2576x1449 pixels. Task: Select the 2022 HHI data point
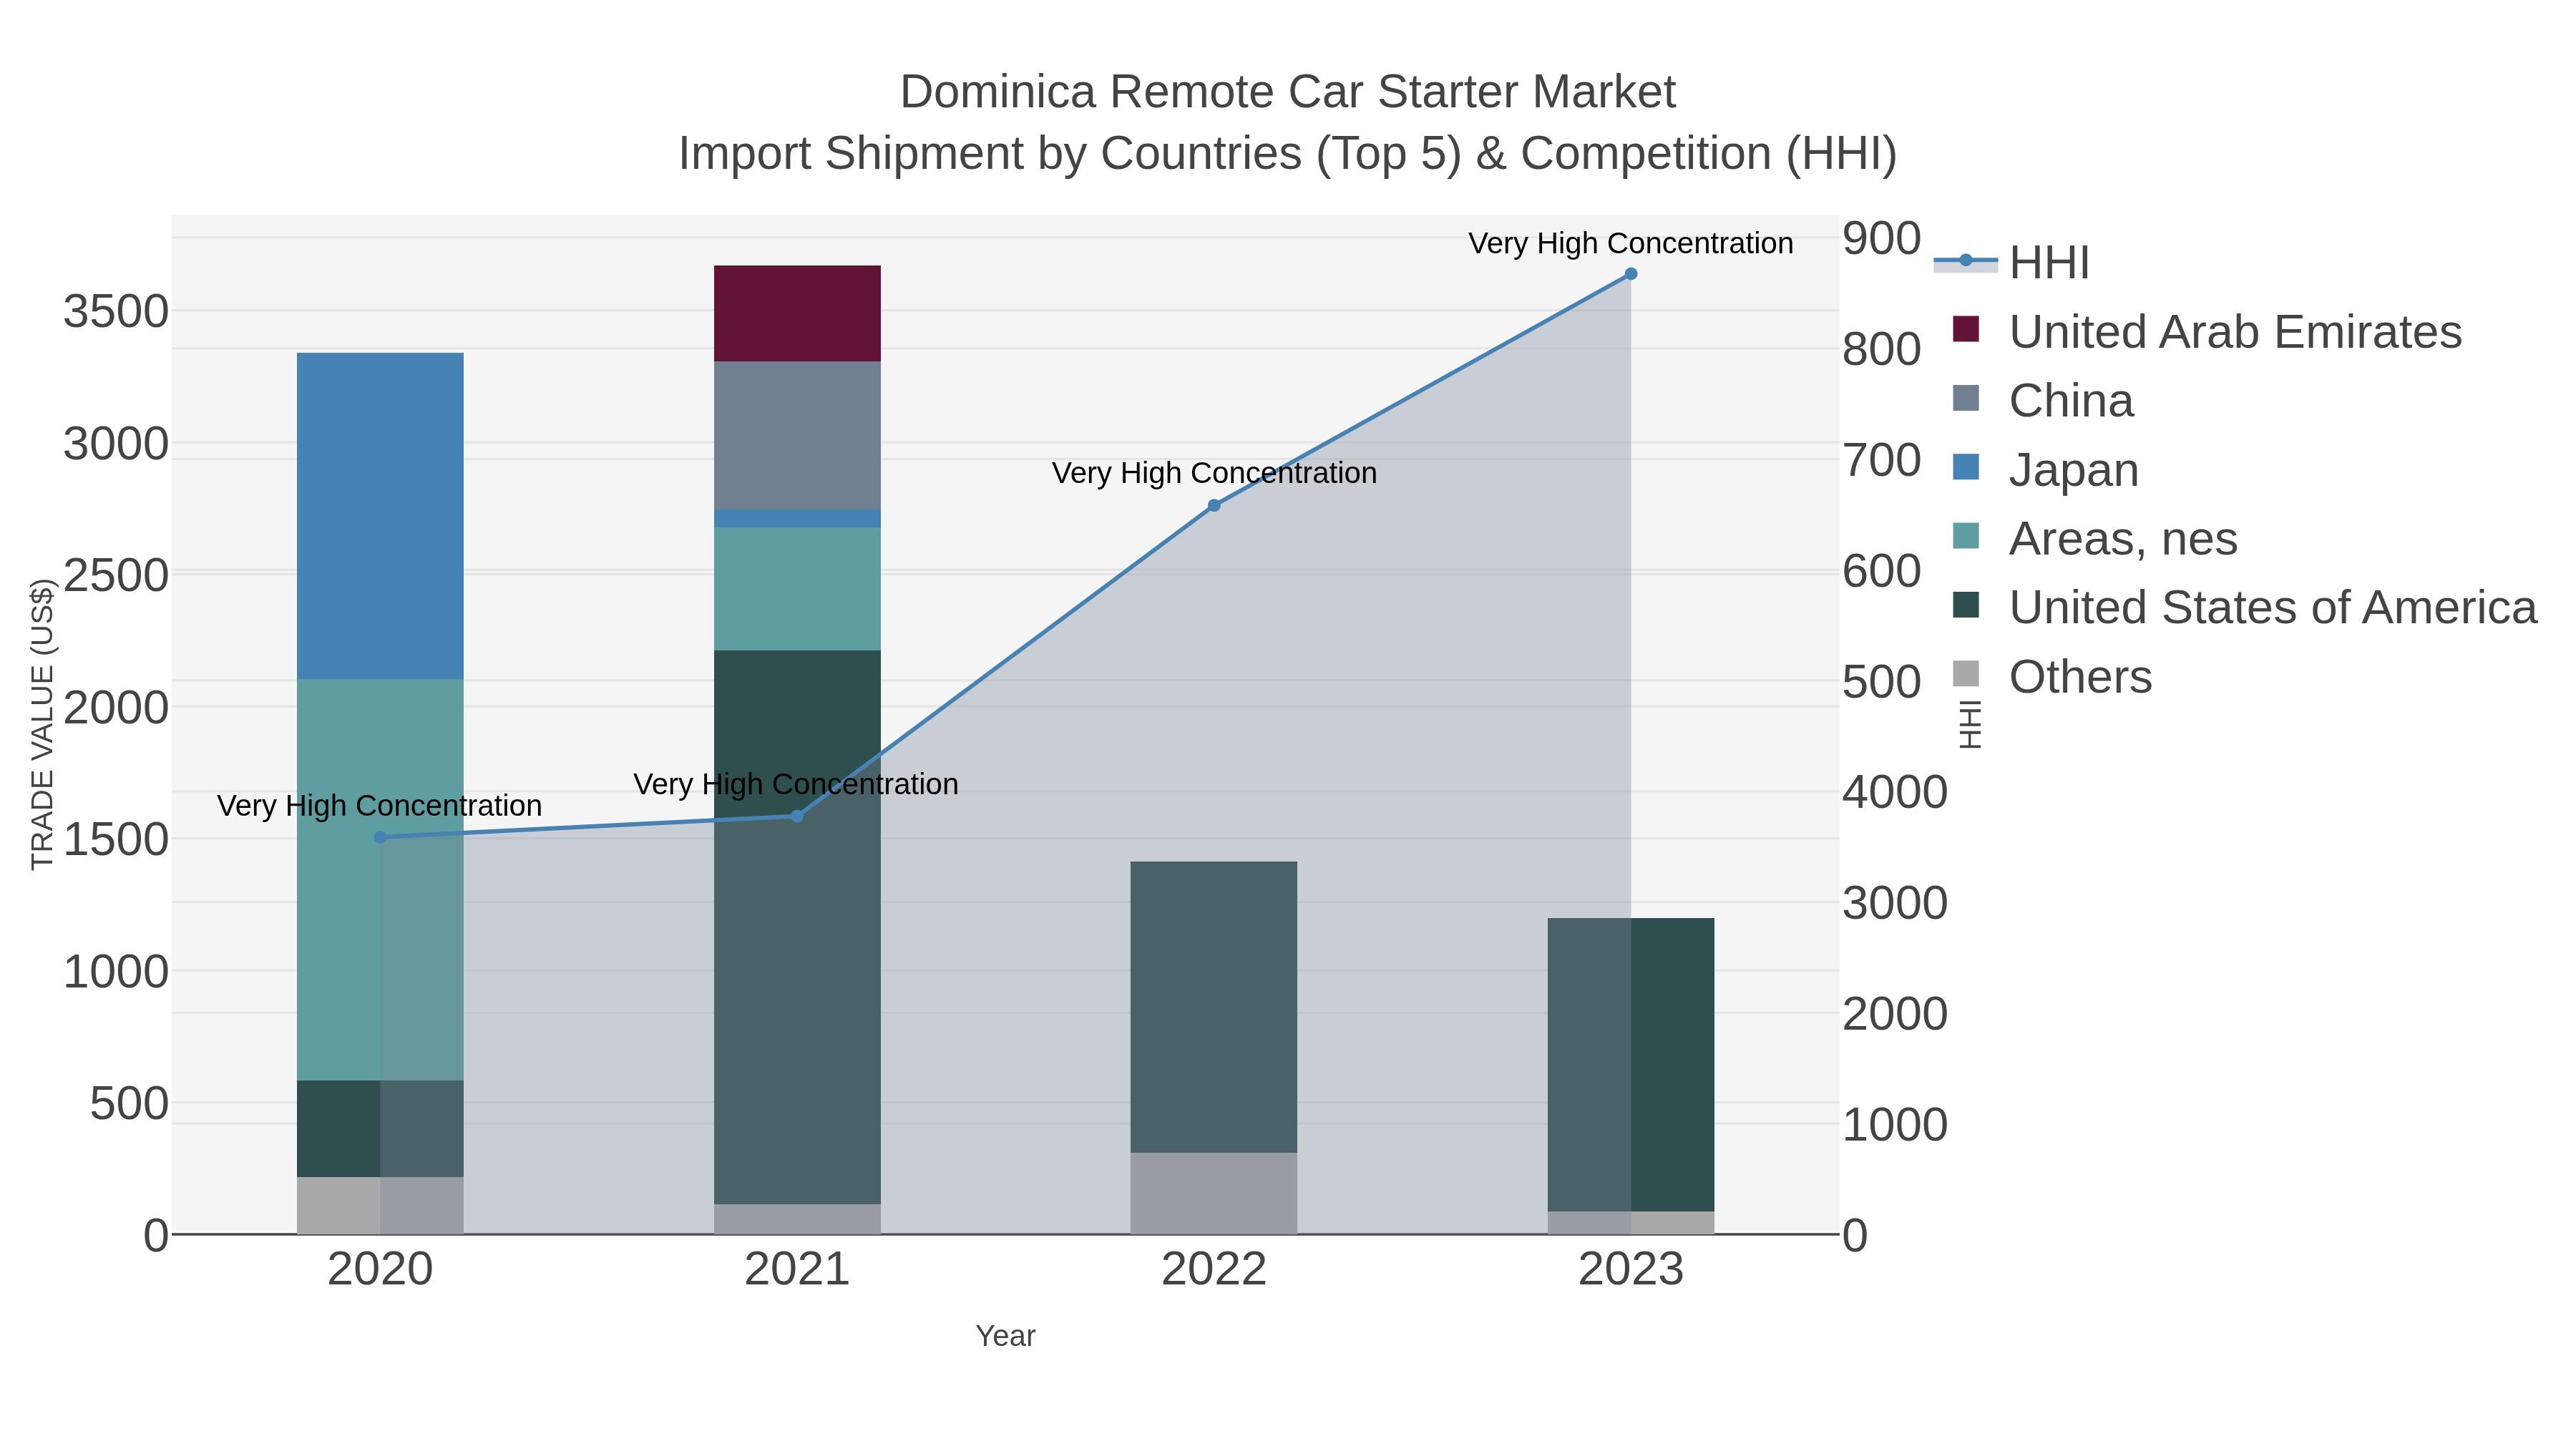[1214, 506]
